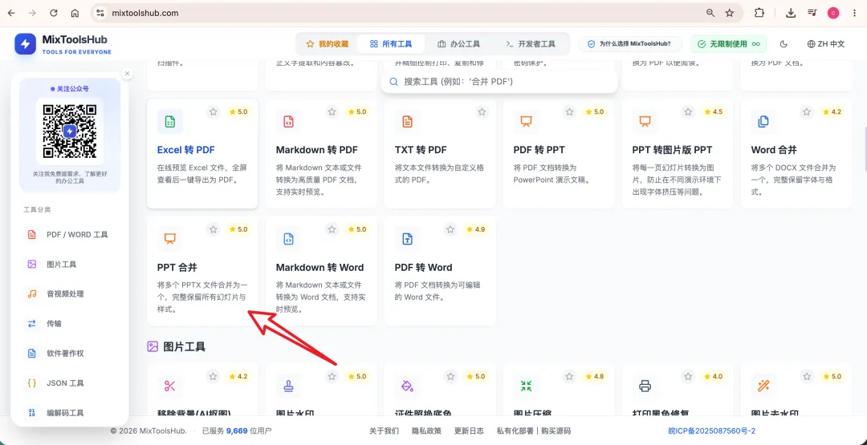The height and width of the screenshot is (445, 867).
Task: Go to browser home page
Action: 75,13
